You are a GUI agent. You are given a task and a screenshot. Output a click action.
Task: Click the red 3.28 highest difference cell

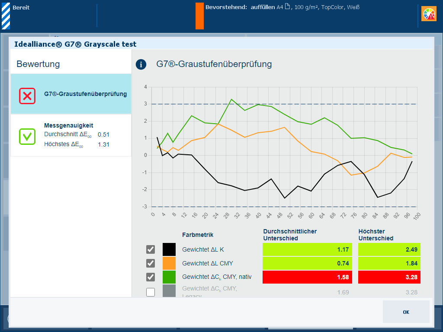(x=389, y=277)
